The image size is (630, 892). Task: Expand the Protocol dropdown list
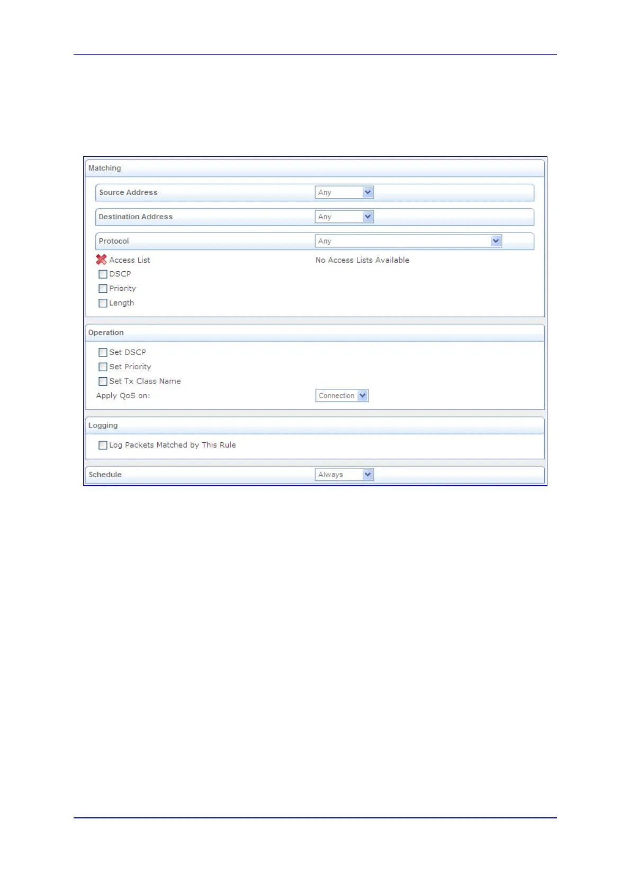click(x=408, y=241)
